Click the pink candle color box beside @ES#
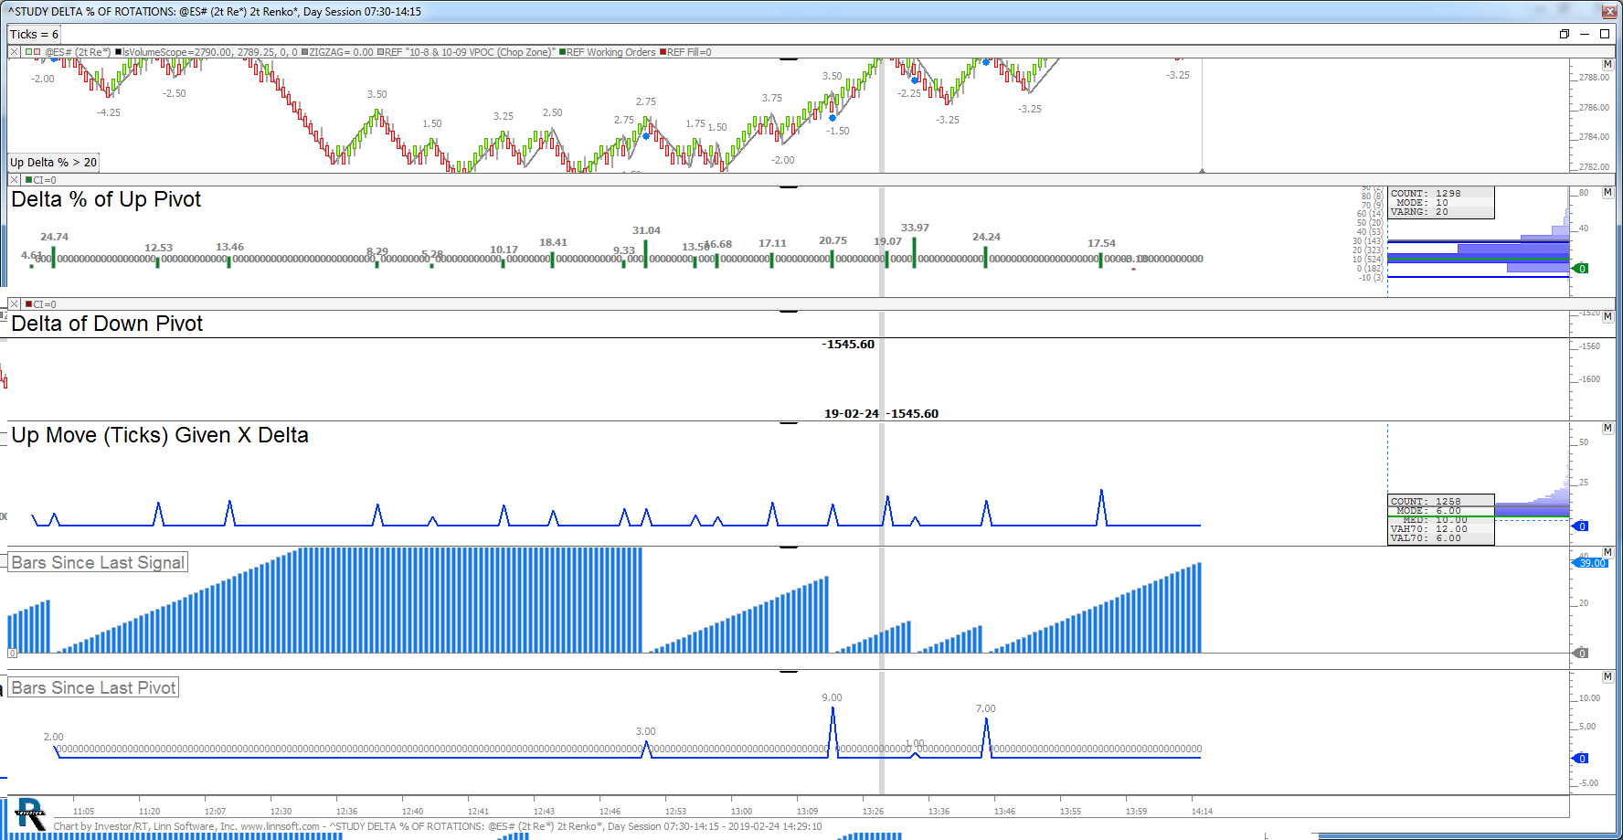 [x=37, y=52]
